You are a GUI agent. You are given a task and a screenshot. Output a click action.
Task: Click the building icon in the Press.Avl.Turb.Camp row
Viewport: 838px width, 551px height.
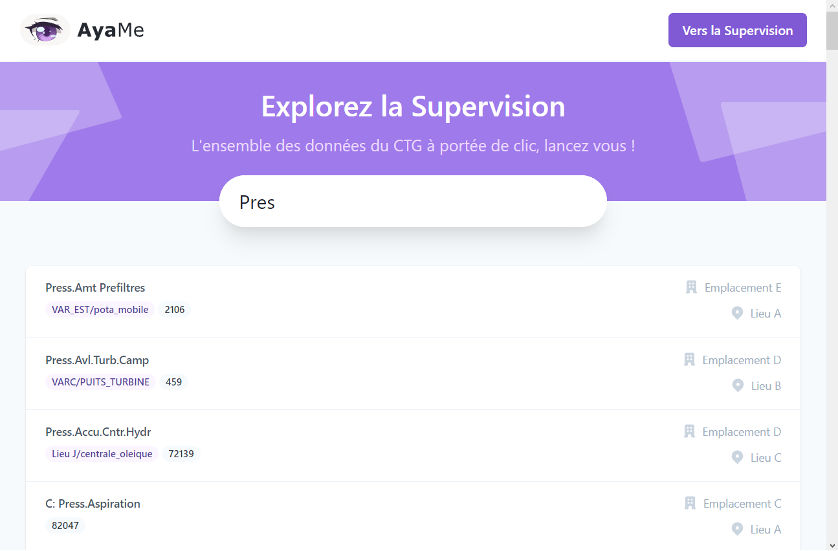pos(689,360)
